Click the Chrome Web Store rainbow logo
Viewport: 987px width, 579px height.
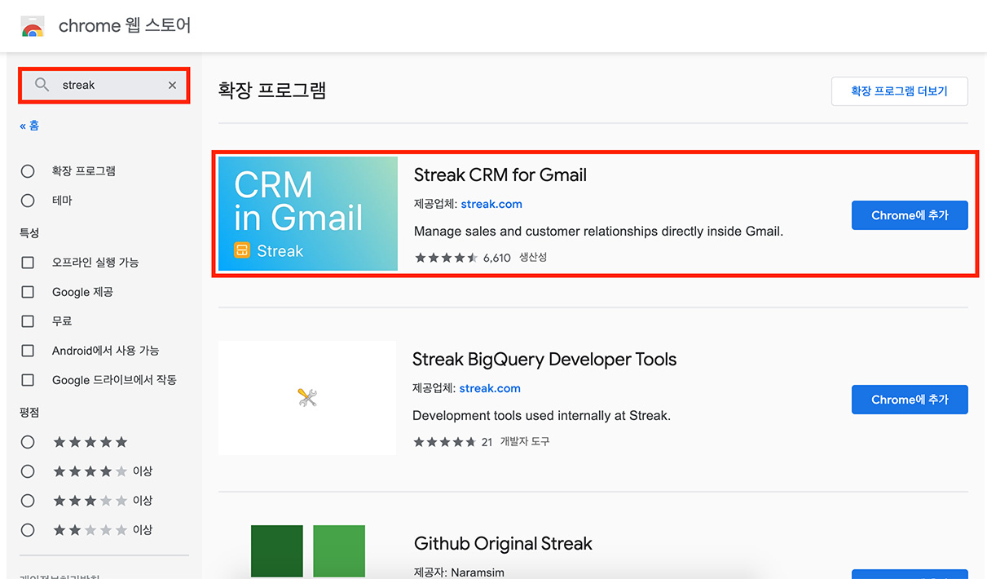33,27
